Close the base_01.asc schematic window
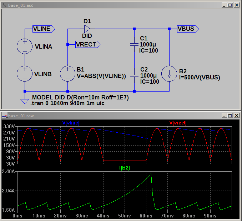Viewport: 242px width, 221px height. pos(236,5)
